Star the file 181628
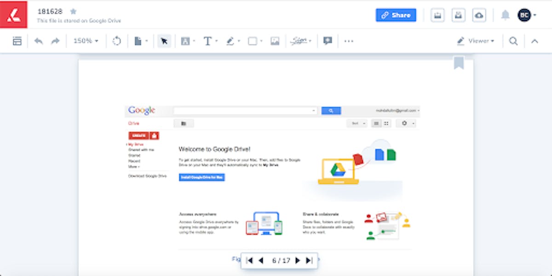 point(73,11)
